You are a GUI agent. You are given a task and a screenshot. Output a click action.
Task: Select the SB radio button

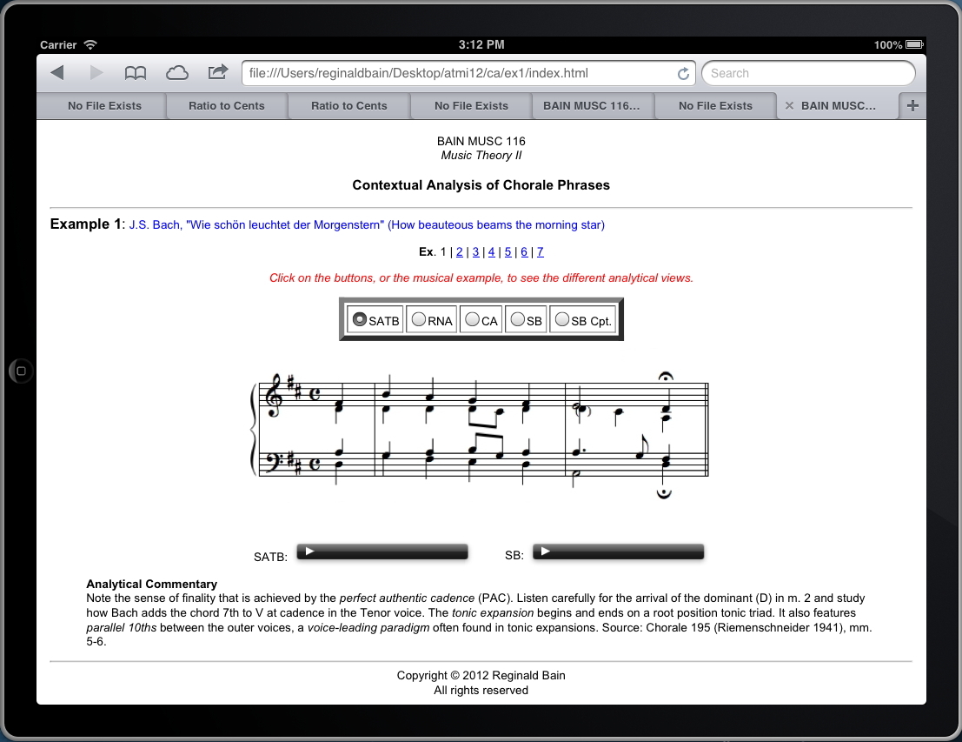coord(518,319)
